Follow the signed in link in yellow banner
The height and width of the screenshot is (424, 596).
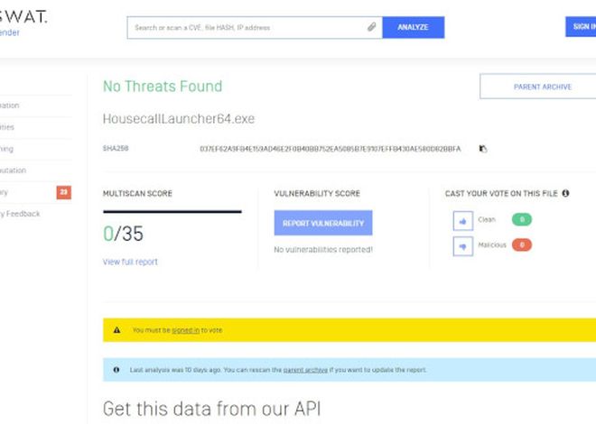(185, 330)
